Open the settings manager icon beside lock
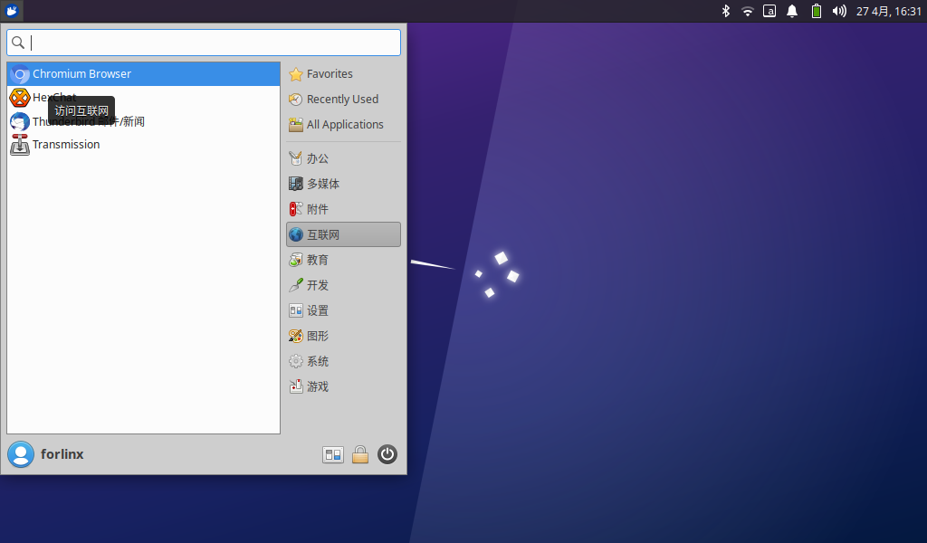This screenshot has height=543, width=927. [x=333, y=454]
